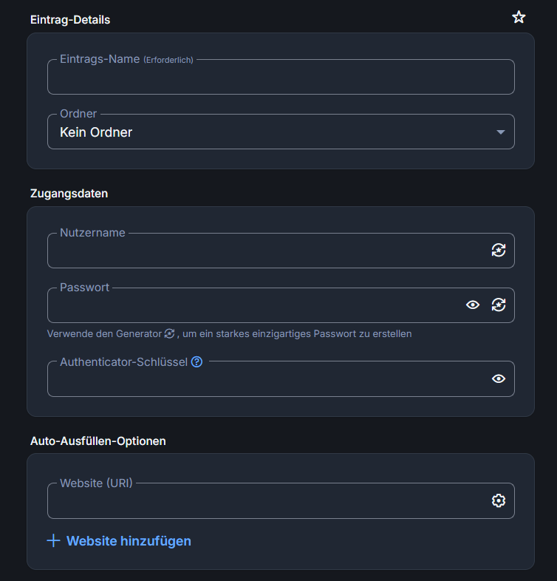557x581 pixels.
Task: Click the Eintrag-Details heading
Action: tap(70, 20)
